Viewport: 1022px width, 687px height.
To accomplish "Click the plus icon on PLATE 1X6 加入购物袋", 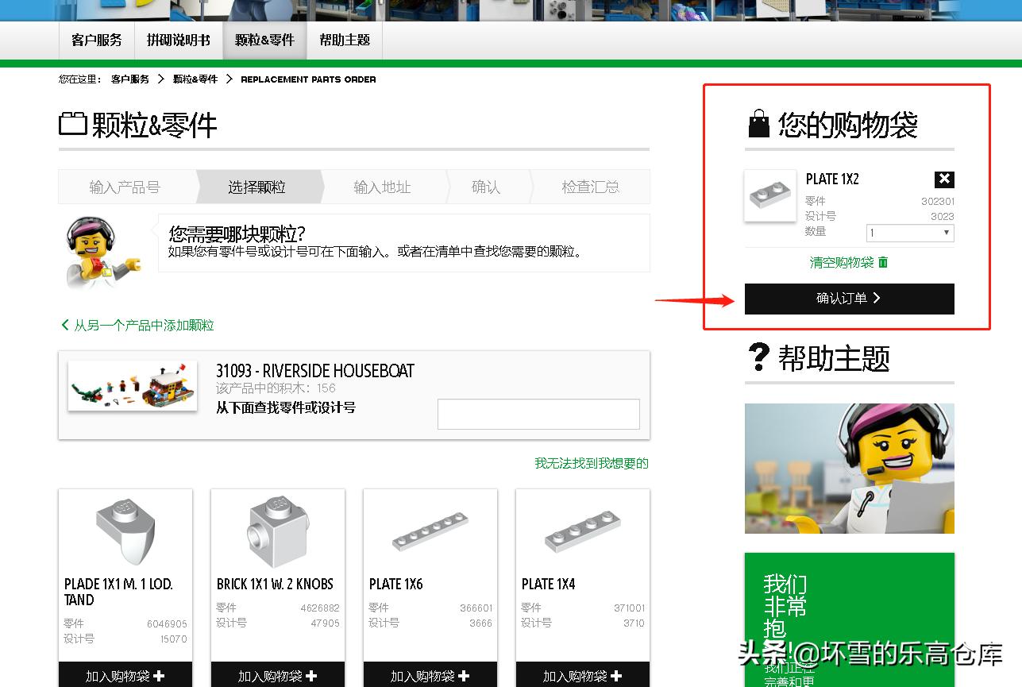I will pyautogui.click(x=465, y=677).
